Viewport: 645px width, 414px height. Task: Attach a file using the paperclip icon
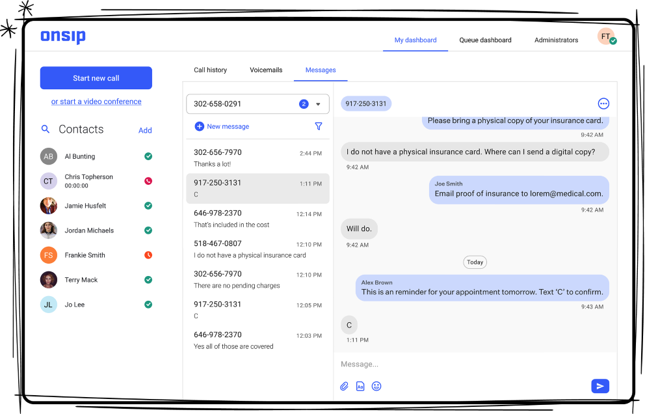344,386
